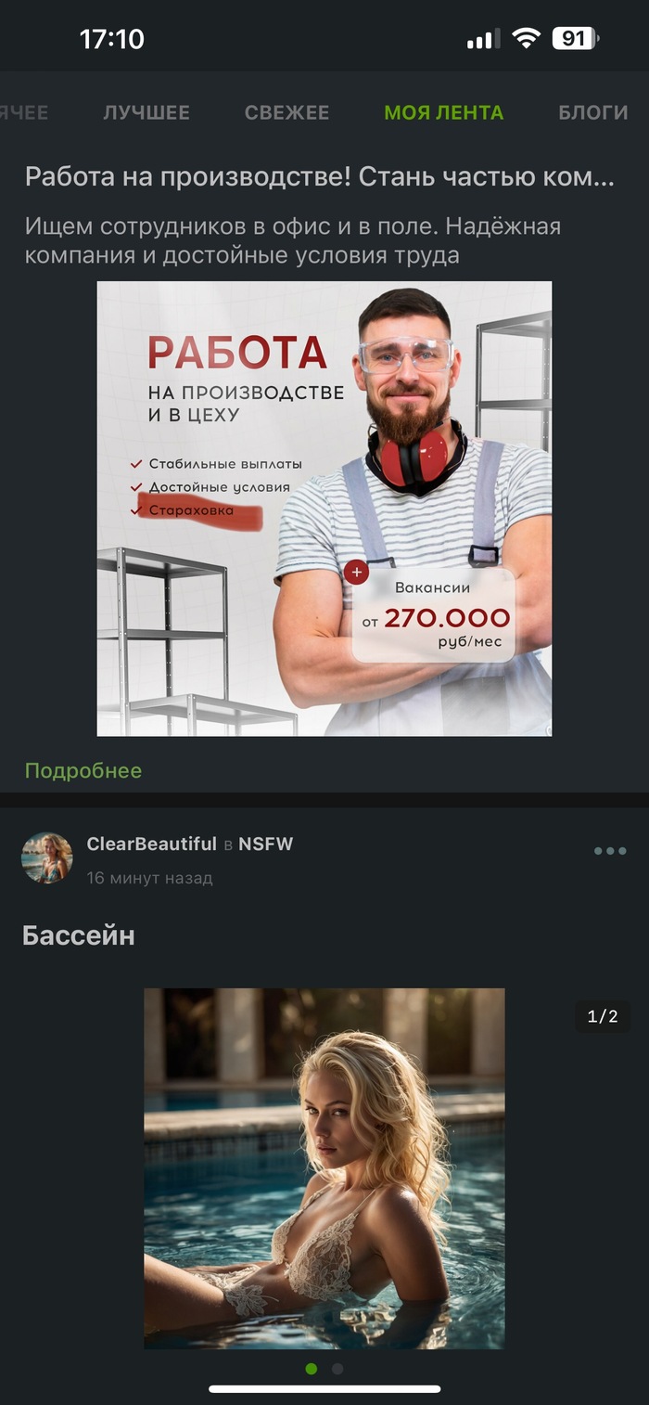Viewport: 649px width, 1405px height.
Task: Open the ClearBeautiful username link
Action: [151, 844]
